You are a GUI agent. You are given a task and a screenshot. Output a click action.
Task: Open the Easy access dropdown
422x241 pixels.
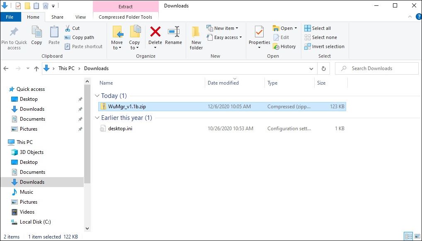point(224,37)
